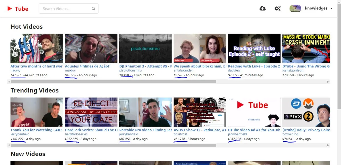Open "Reading with Luke - Episode 2" title
Image resolution: width=341 pixels, height=165 pixels.
pos(254,66)
